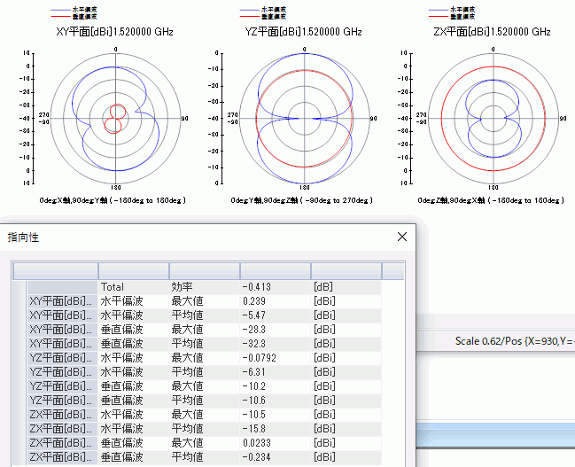Click the ZX平面 polar chart title

[493, 32]
